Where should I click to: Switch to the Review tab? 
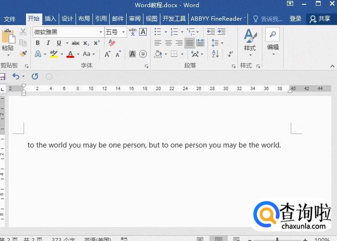coord(135,19)
